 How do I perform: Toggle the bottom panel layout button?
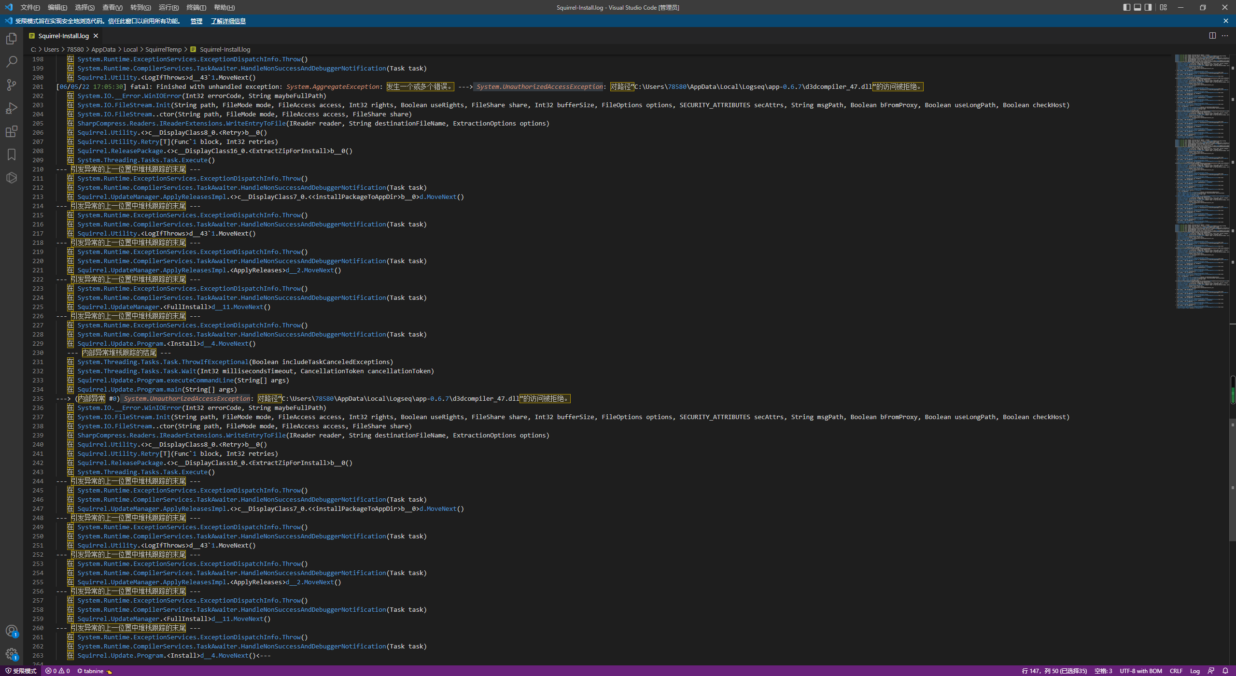coord(1138,7)
